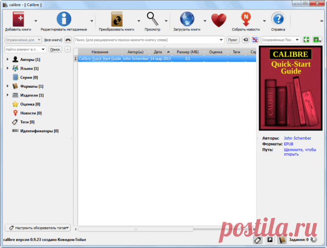Open Get books dropdown arrow

205,21
